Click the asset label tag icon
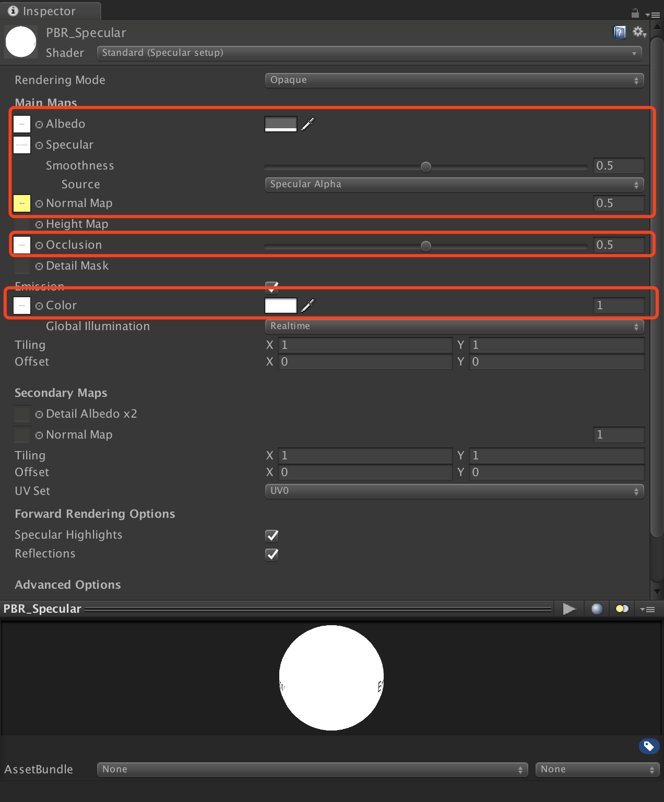The image size is (664, 802). click(x=649, y=746)
